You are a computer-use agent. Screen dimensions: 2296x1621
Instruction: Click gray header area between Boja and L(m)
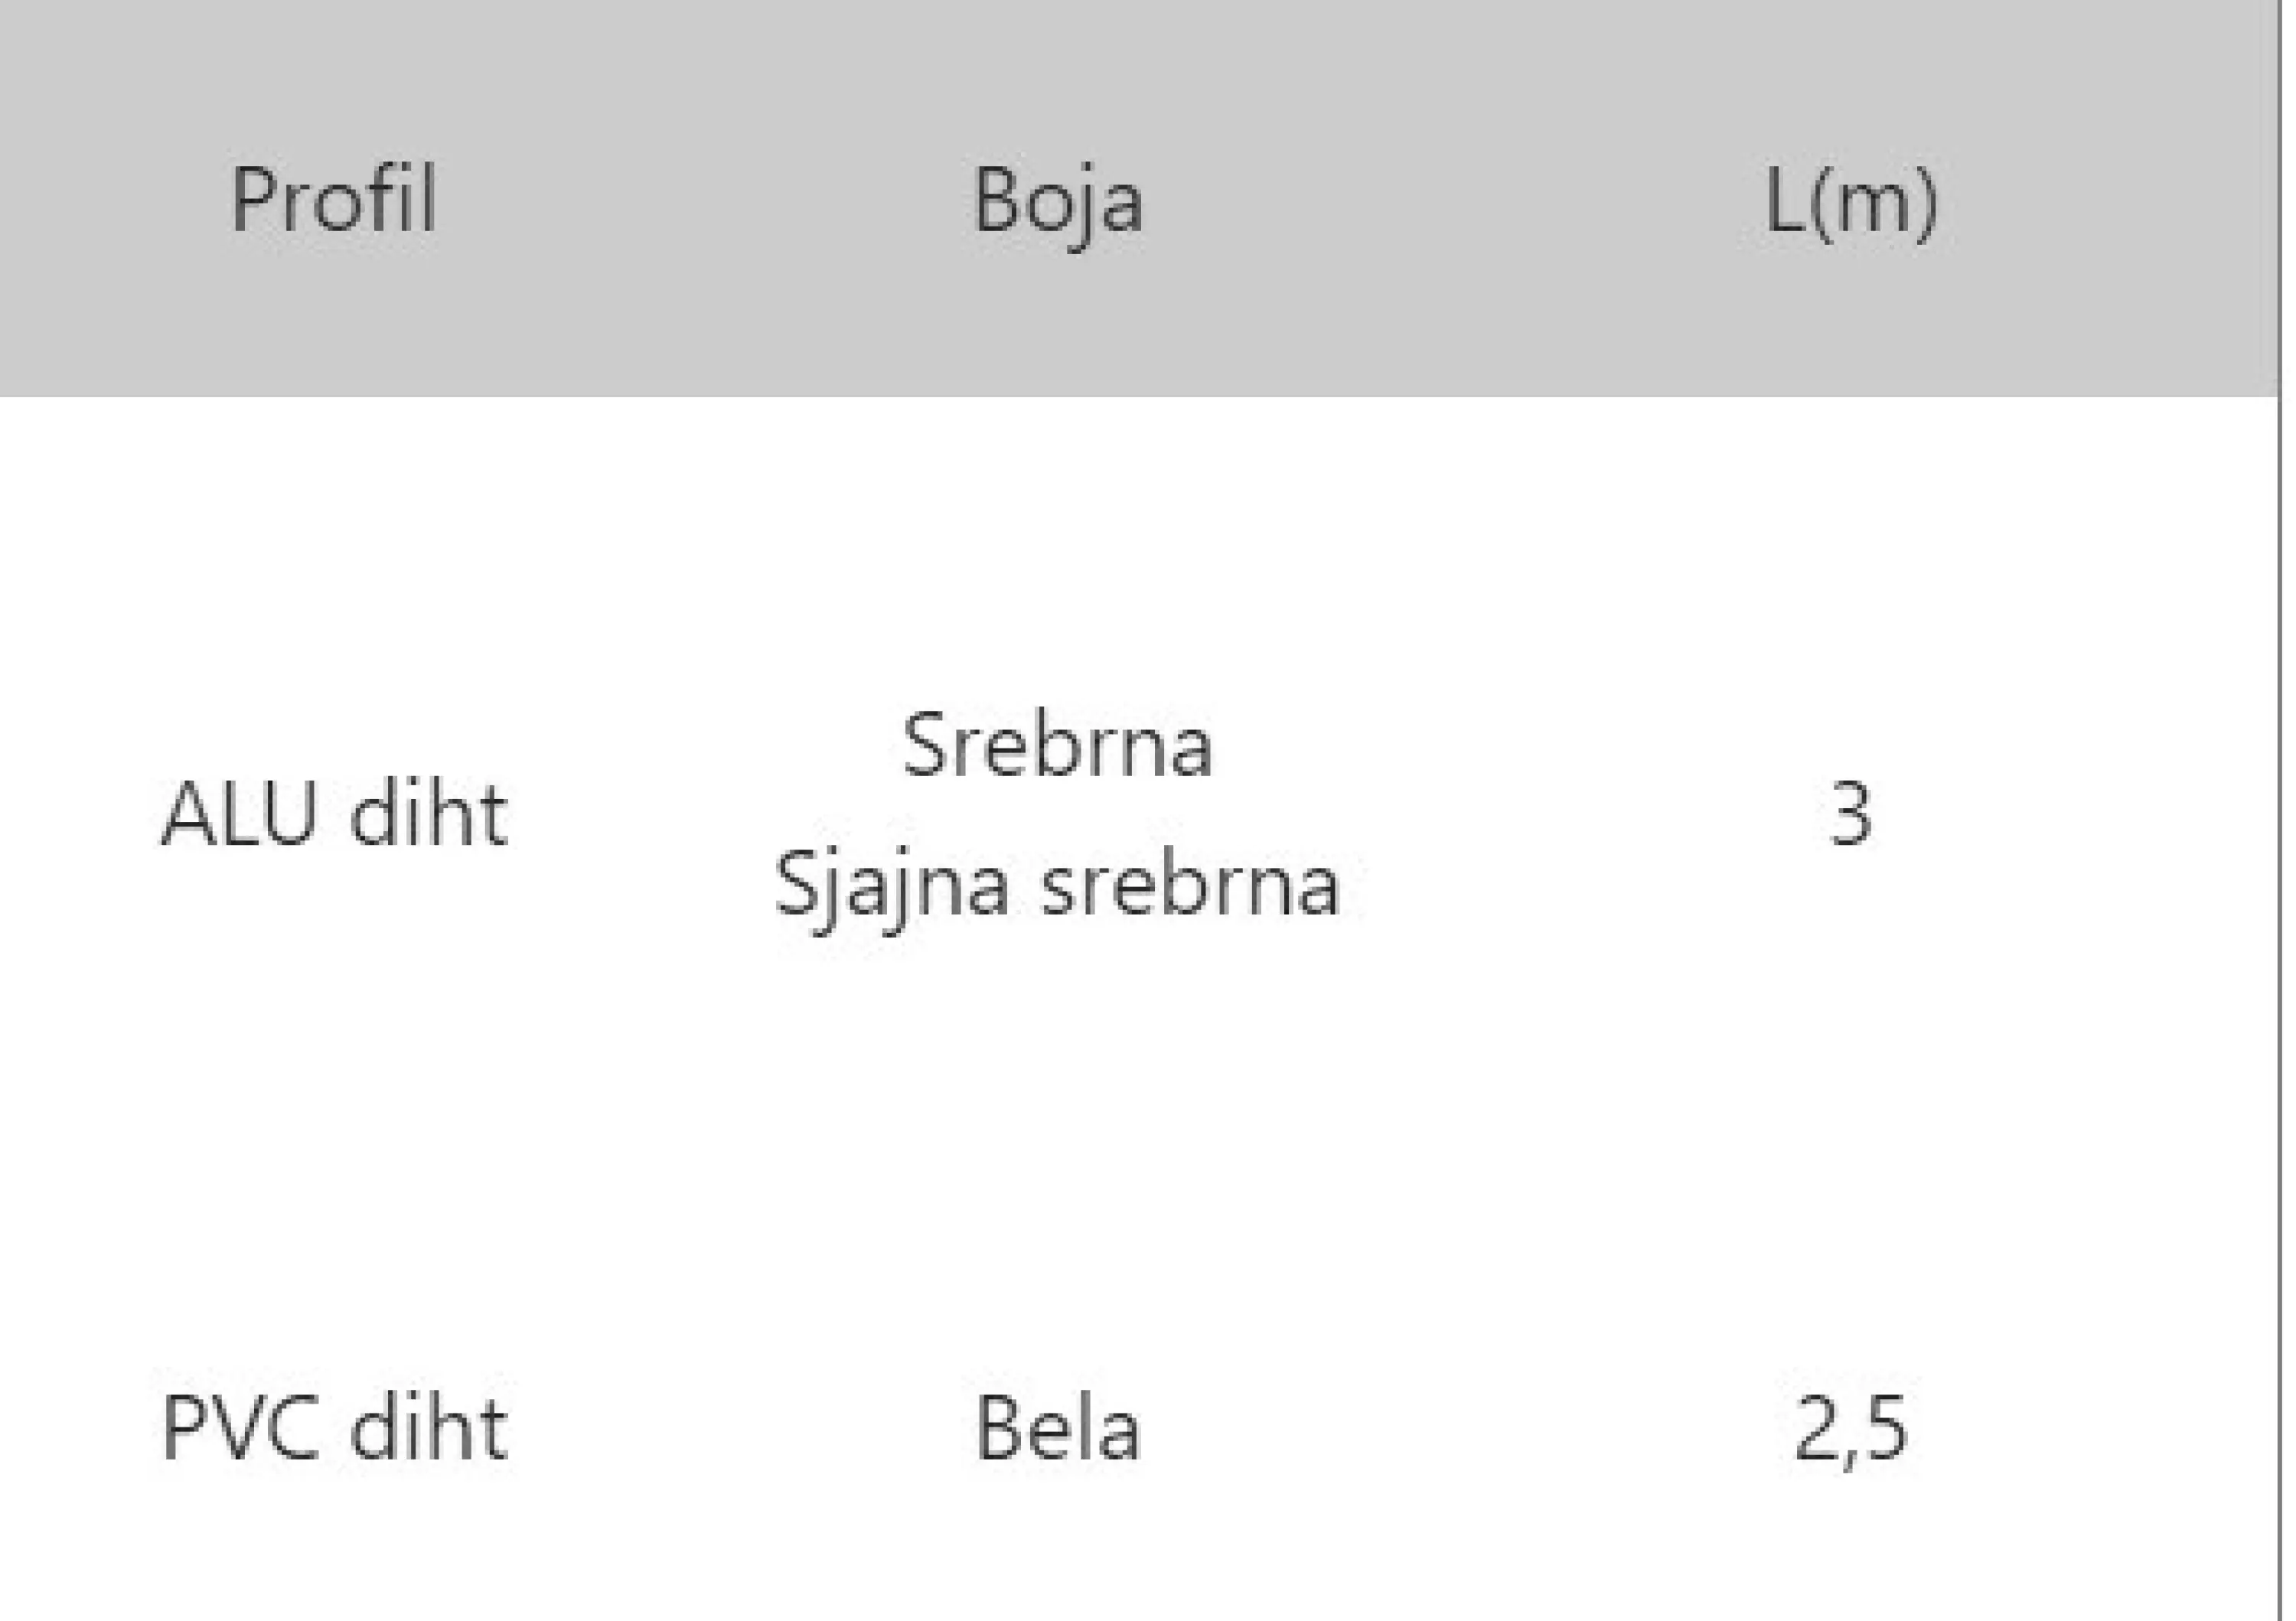[1450, 200]
